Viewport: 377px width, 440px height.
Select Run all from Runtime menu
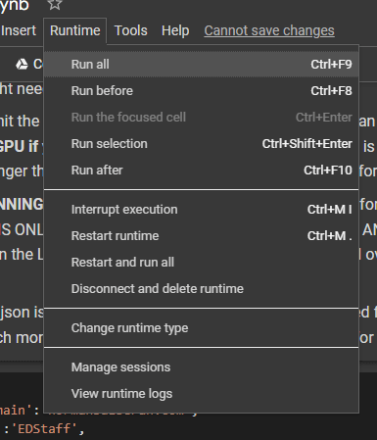pos(202,65)
